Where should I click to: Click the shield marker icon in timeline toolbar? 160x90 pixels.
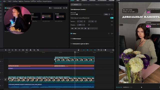click(x=19, y=50)
